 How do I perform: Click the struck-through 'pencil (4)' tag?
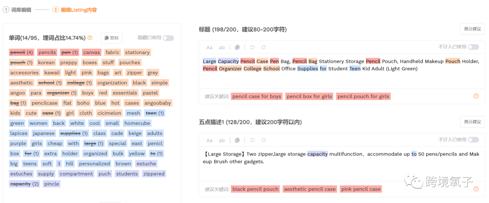[22, 52]
